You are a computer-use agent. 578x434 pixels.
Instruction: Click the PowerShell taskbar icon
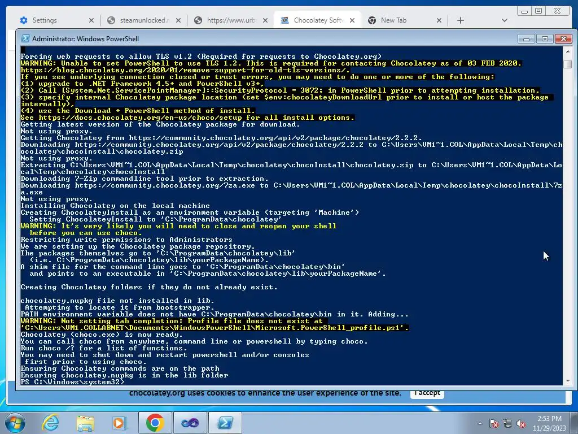225,423
